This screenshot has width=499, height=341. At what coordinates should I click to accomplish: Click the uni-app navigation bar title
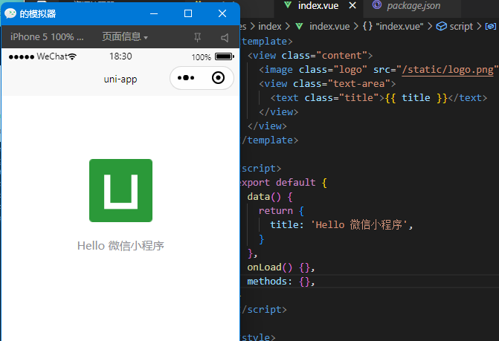click(x=120, y=79)
